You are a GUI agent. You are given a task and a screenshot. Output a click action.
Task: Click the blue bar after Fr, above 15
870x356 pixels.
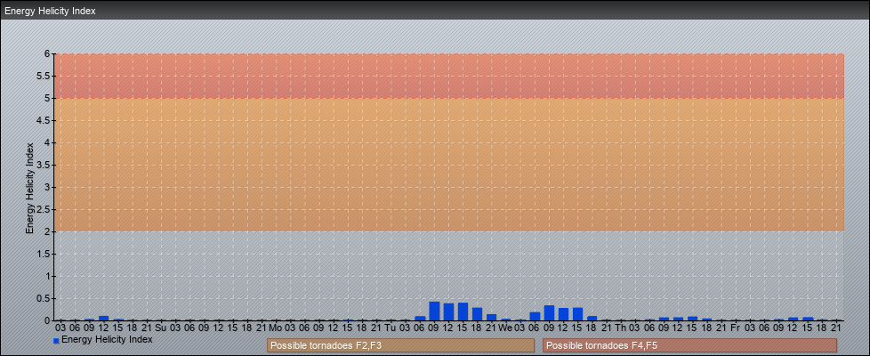coord(808,319)
